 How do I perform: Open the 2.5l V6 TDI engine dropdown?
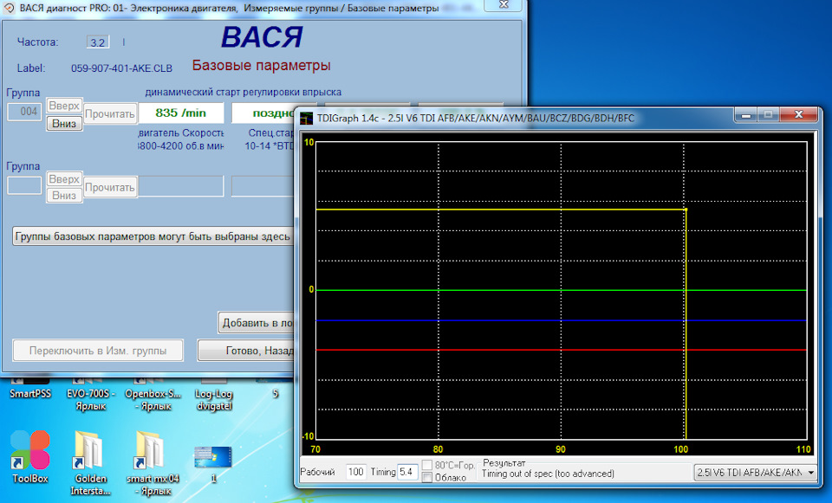pos(755,472)
